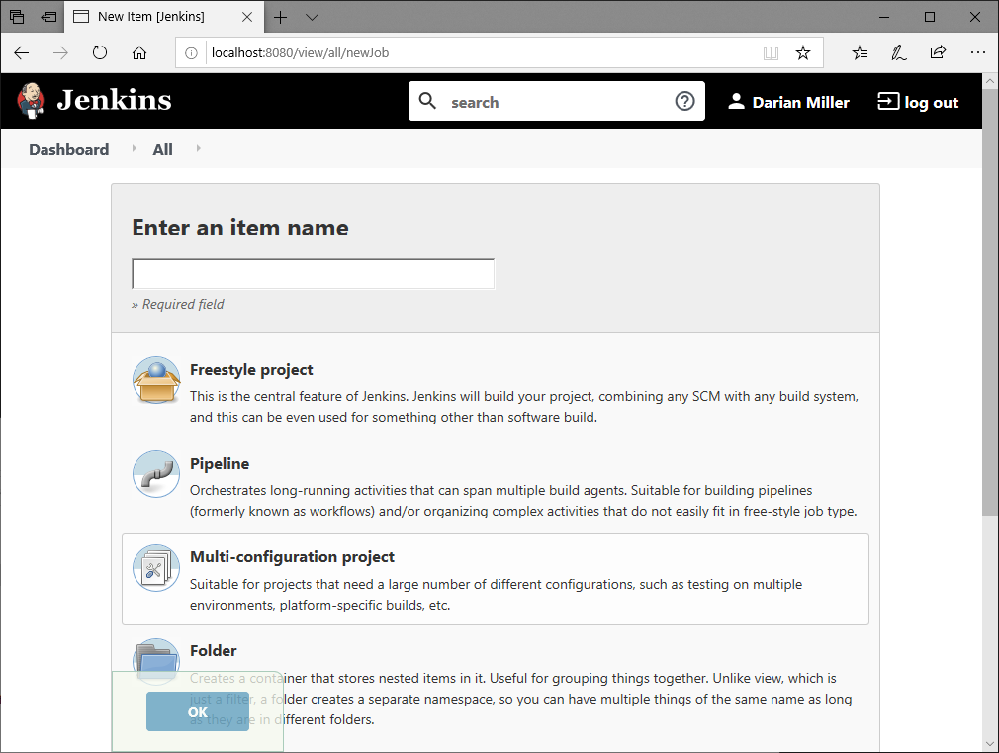
Task: Click the log out link
Action: pos(919,102)
